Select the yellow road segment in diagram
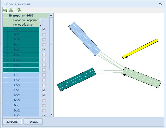The image size is (166, 128). point(140,49)
